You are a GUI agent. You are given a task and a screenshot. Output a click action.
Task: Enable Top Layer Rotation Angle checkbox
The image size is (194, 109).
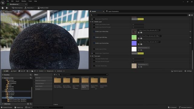click(x=94, y=59)
